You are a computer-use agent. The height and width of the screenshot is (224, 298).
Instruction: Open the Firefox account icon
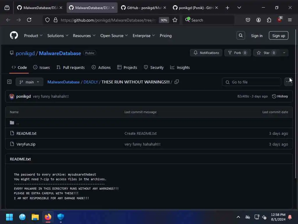click(x=258, y=20)
